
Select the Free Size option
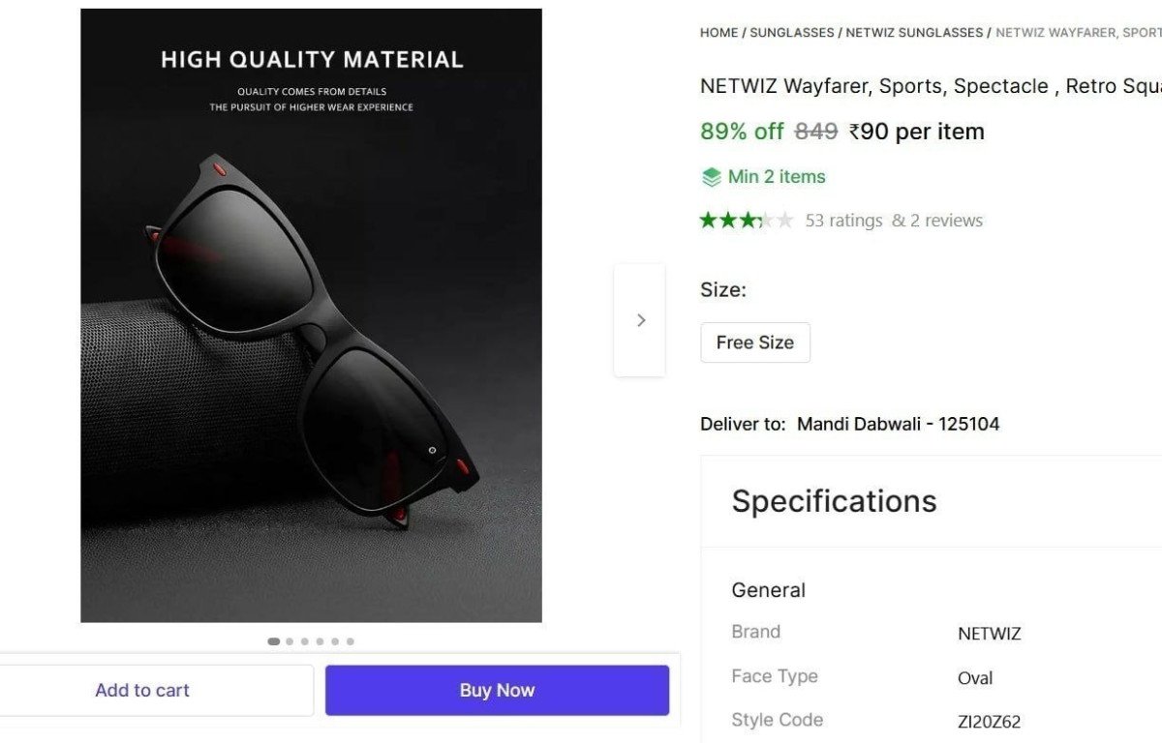754,342
